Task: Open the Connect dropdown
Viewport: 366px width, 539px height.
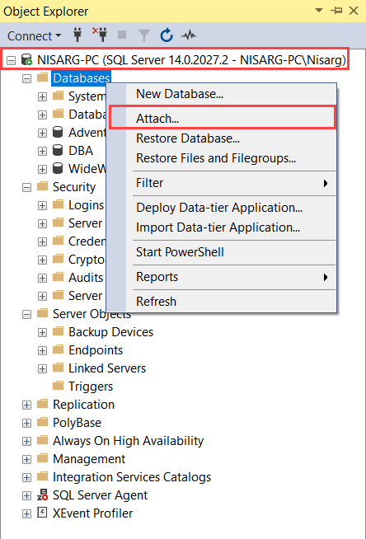Action: pyautogui.click(x=34, y=35)
